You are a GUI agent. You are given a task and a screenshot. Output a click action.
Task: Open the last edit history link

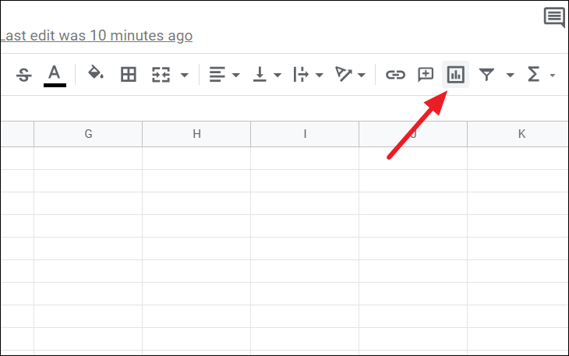click(97, 36)
